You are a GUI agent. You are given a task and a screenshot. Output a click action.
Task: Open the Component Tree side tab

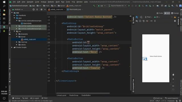point(133,86)
